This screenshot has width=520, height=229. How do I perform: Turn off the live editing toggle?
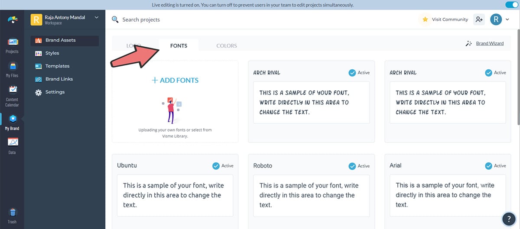click(511, 5)
